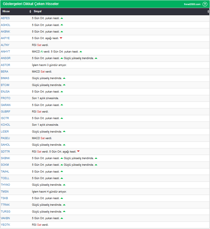Click the red down arrow in AKFYE row

[x=61, y=38]
